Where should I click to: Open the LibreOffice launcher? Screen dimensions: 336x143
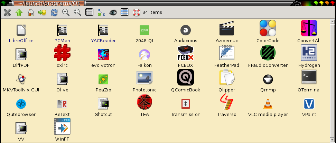(21, 30)
